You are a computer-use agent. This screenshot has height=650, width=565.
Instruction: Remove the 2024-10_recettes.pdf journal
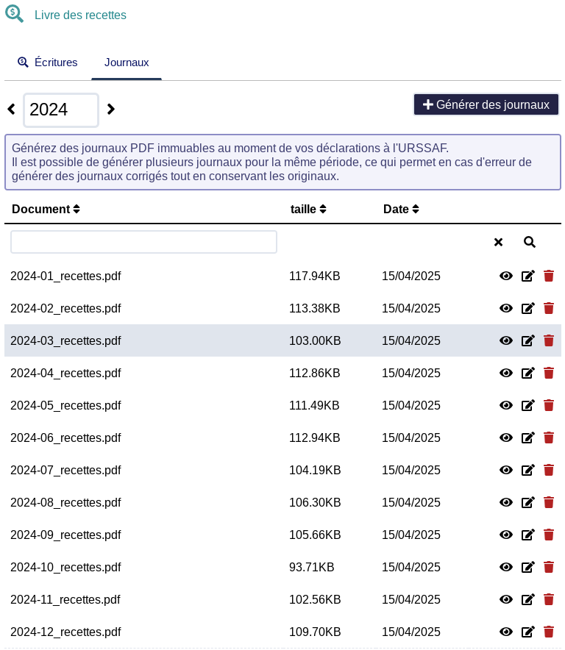[548, 567]
